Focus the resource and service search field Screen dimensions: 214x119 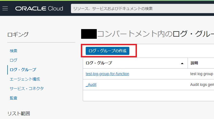coord(142,8)
